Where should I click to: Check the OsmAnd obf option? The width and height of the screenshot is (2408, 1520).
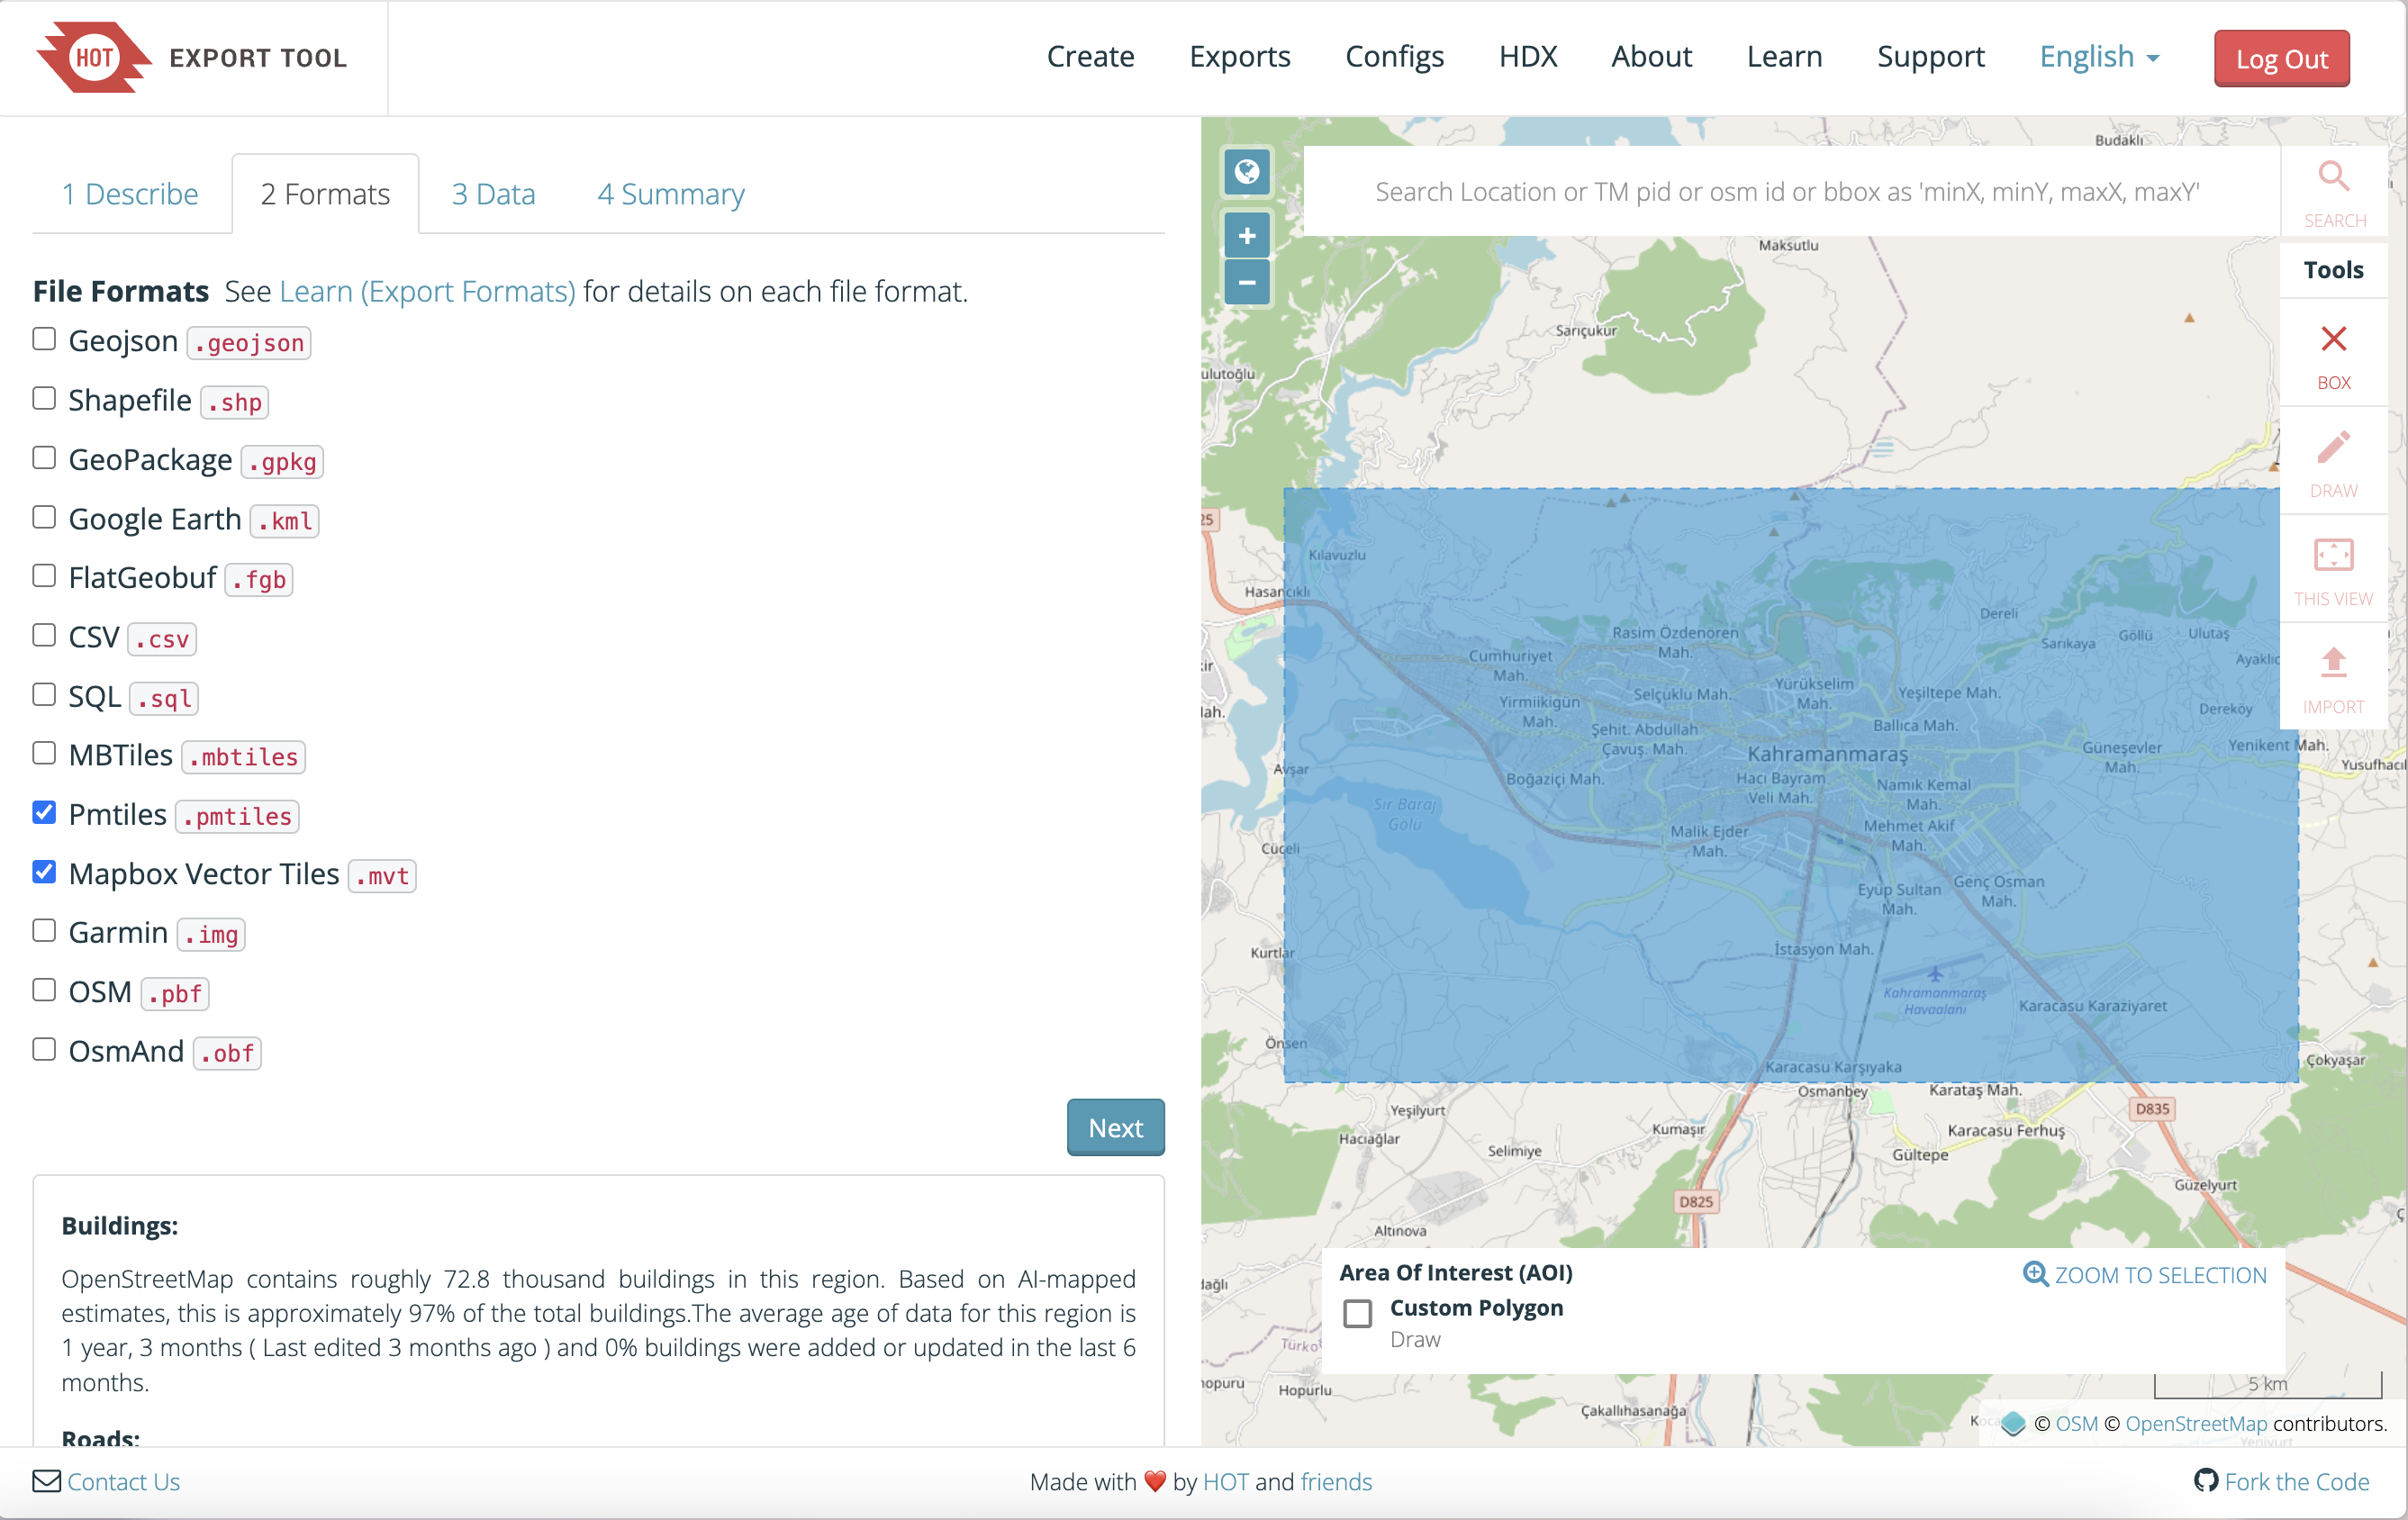tap(44, 1049)
